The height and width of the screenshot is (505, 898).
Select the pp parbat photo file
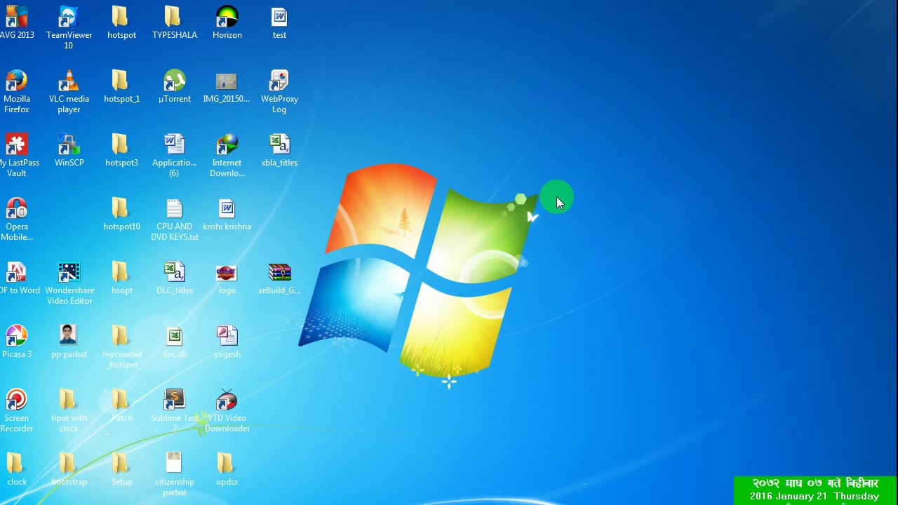[x=69, y=342]
